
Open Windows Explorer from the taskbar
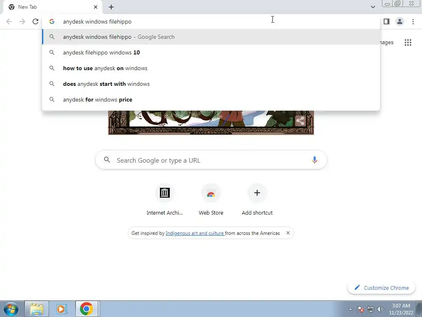point(37,309)
